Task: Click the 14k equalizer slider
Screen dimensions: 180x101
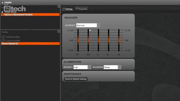Action: coord(119,40)
